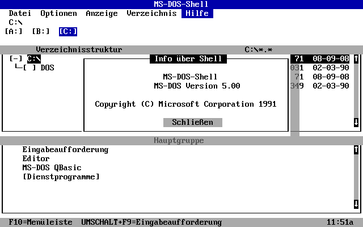Select Editor in the Hauptgruppe list
The width and height of the screenshot is (363, 227).
(x=36, y=159)
